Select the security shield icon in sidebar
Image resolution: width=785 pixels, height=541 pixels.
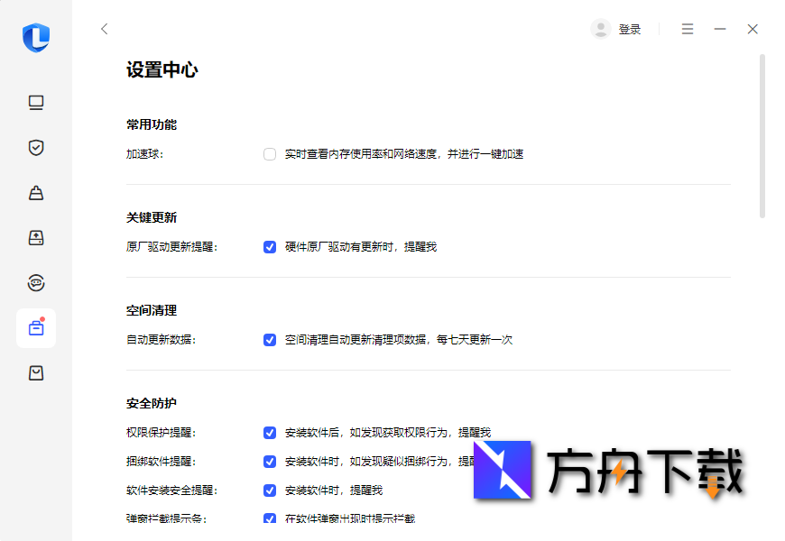pos(35,148)
